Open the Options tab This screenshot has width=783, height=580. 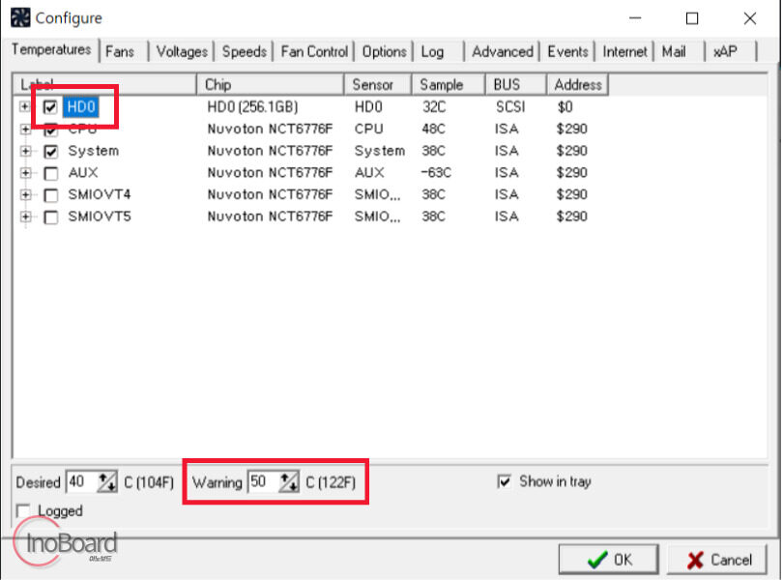click(x=384, y=51)
